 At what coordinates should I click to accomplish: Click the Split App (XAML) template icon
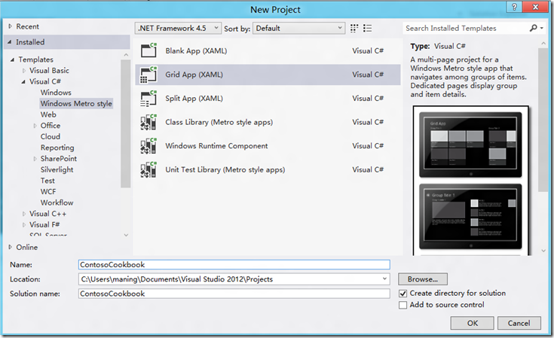click(148, 99)
